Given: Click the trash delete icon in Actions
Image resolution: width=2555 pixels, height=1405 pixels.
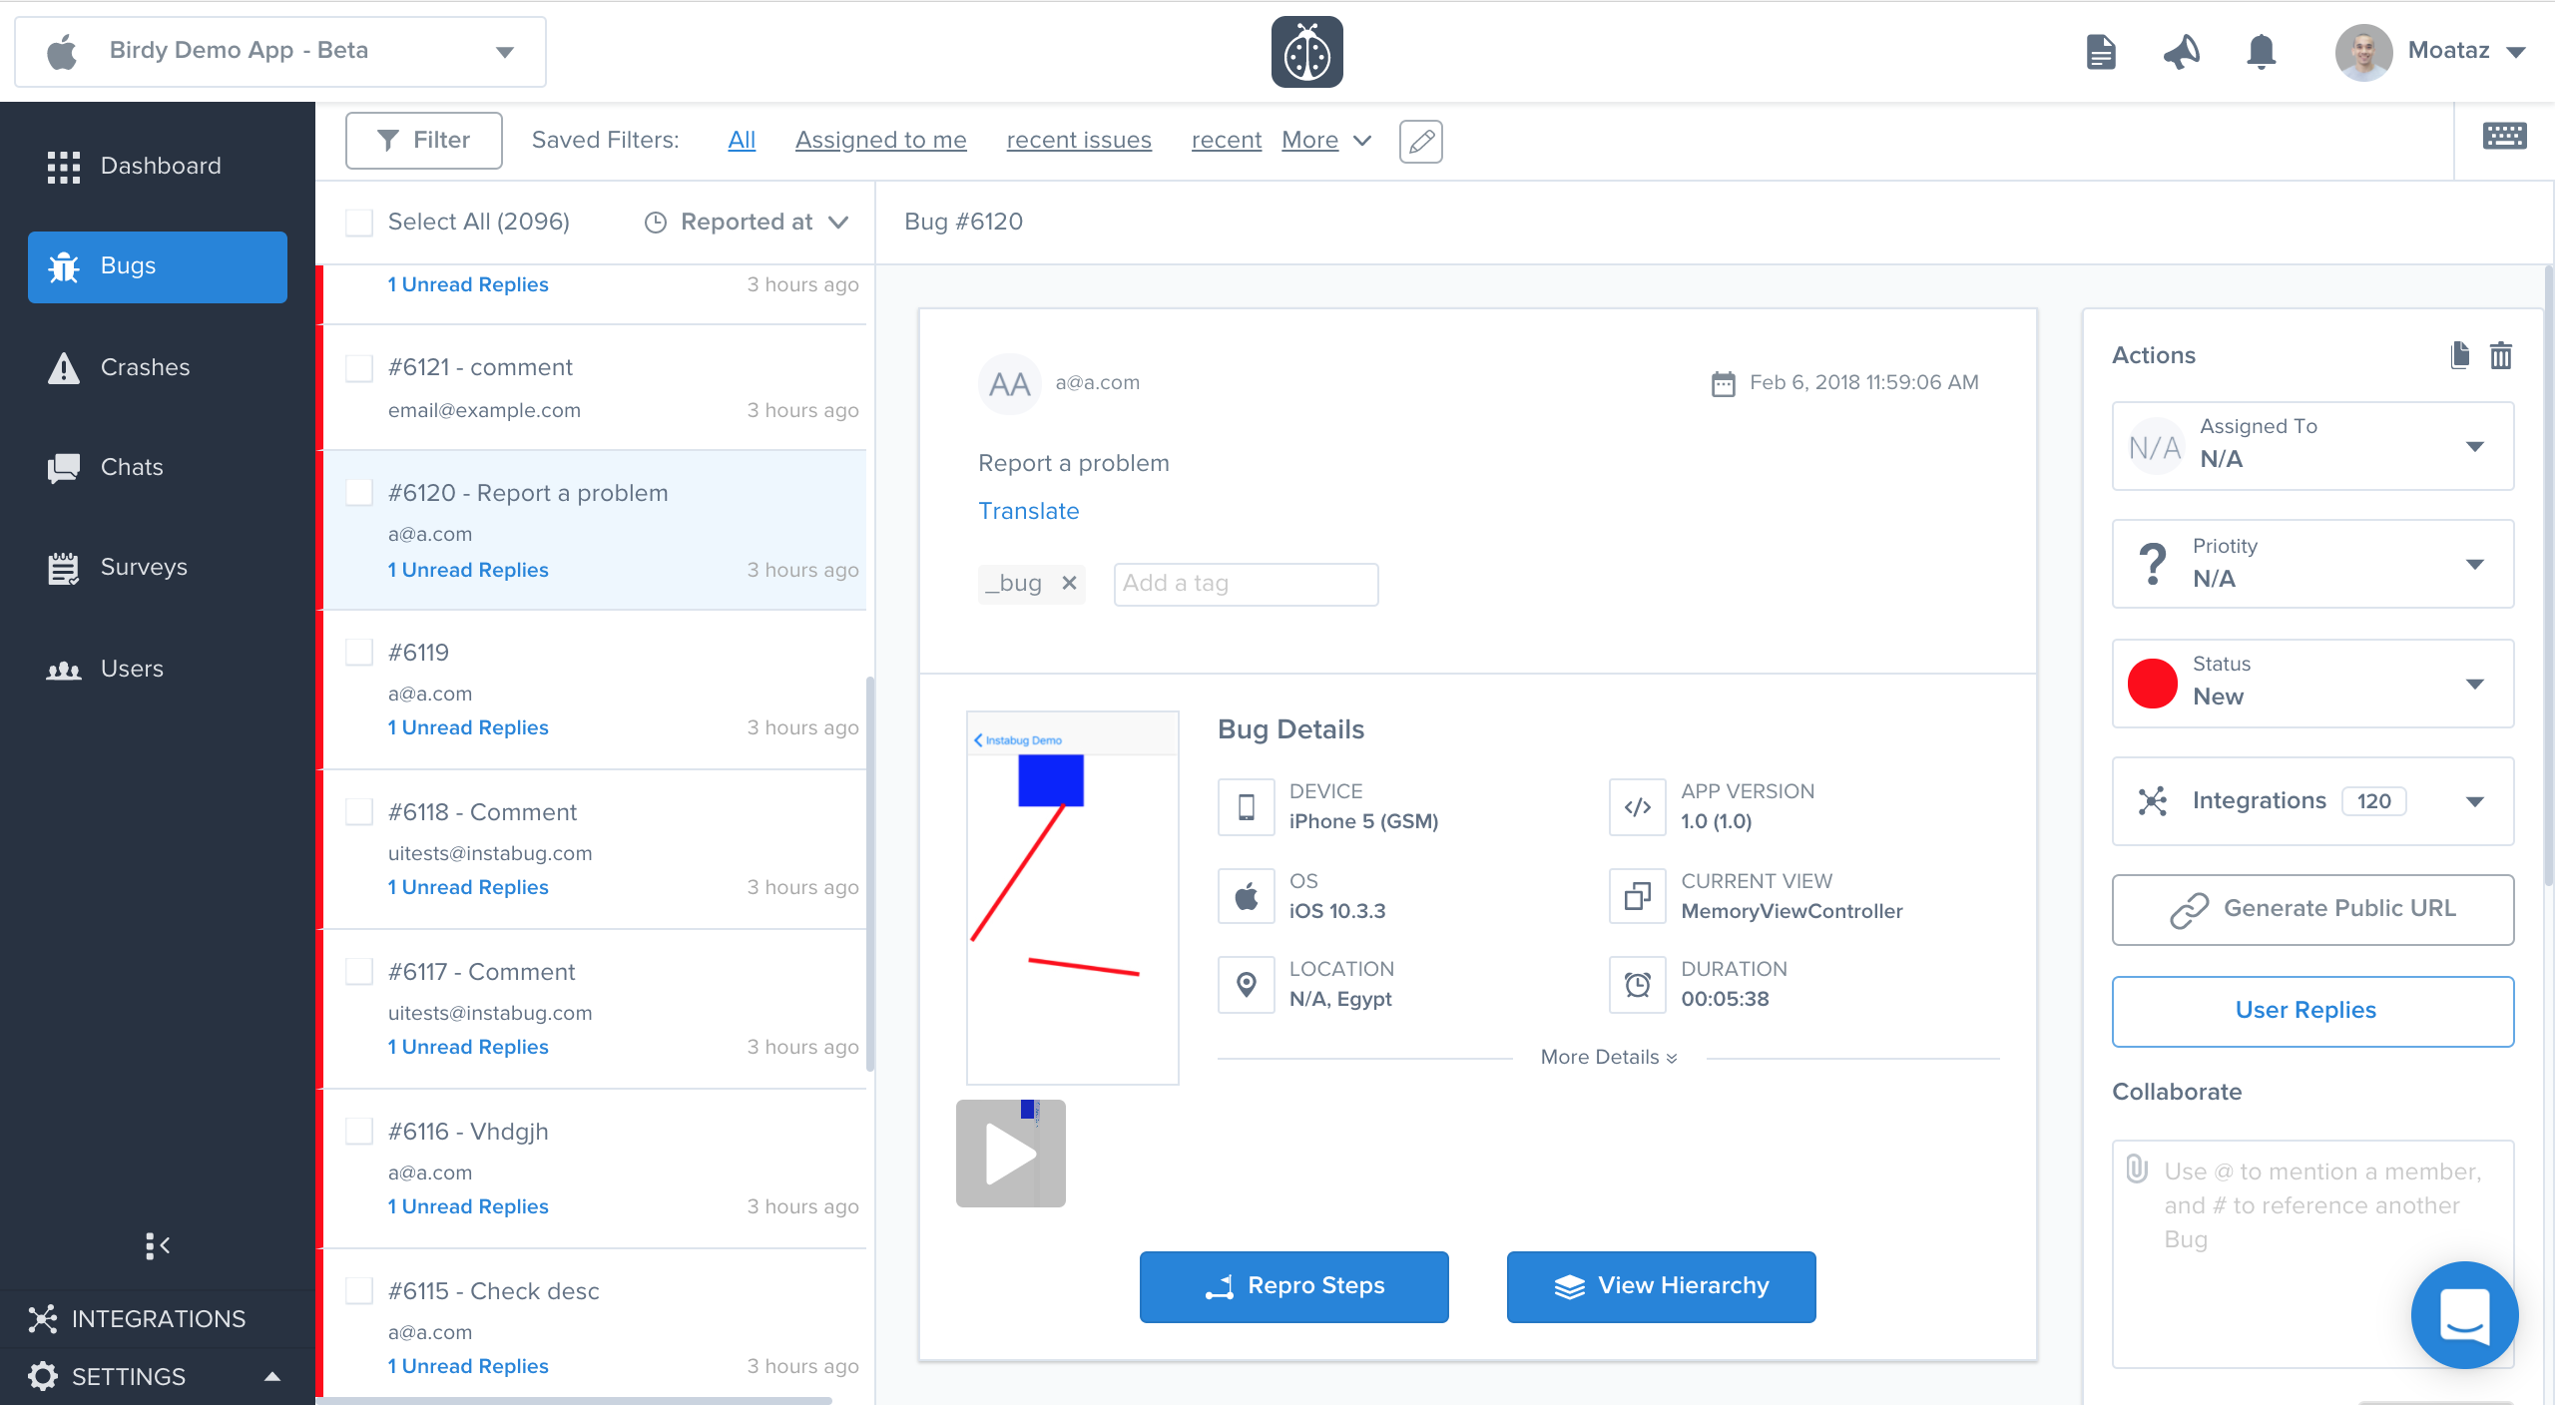Looking at the screenshot, I should point(2500,355).
